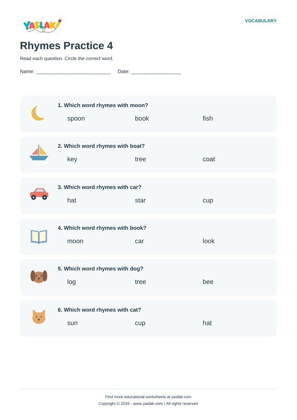The image size is (297, 420).
Task: Click the Date blank line
Action: [x=156, y=72]
